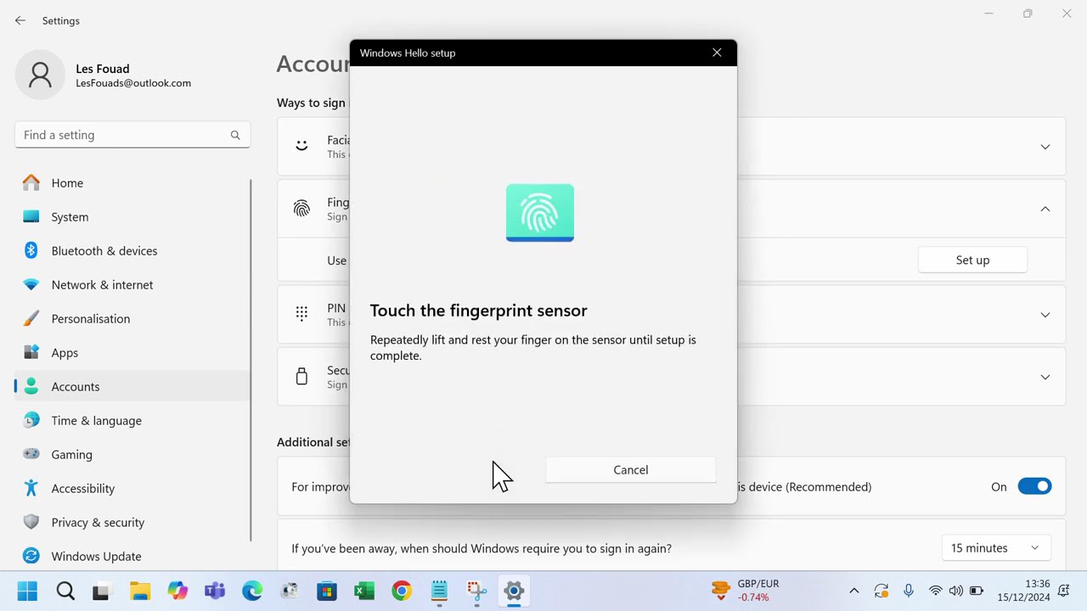Open the Windows Start menu
This screenshot has height=611, width=1087.
point(27,591)
